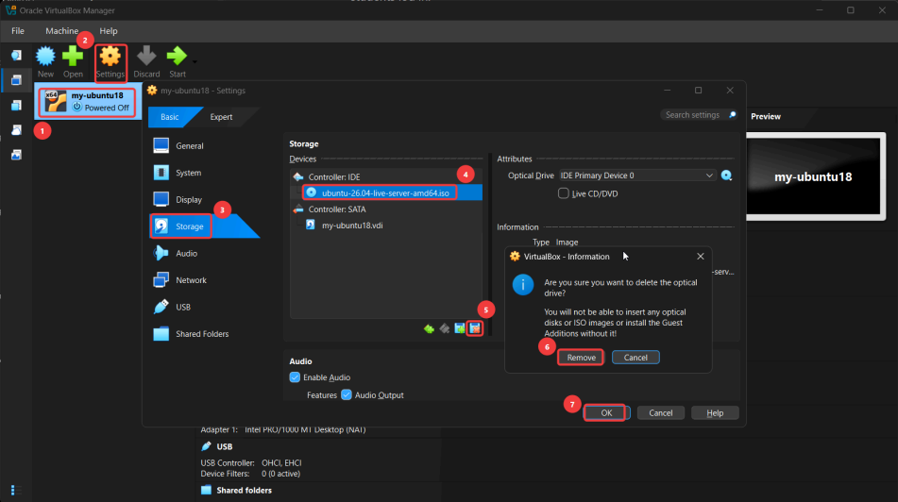Click the green Open toolbar icon
Screen dimensions: 898x502
tap(73, 62)
